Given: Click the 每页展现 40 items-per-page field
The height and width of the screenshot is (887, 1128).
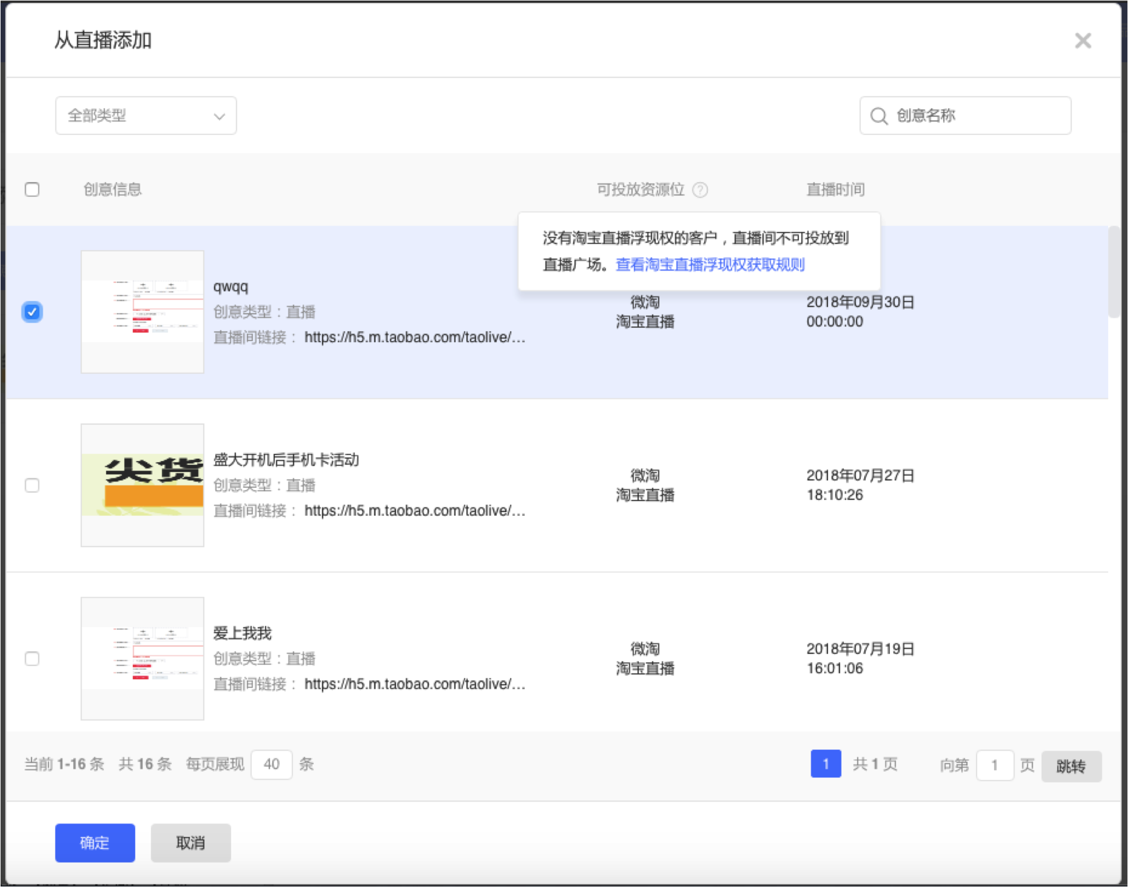Looking at the screenshot, I should point(271,764).
